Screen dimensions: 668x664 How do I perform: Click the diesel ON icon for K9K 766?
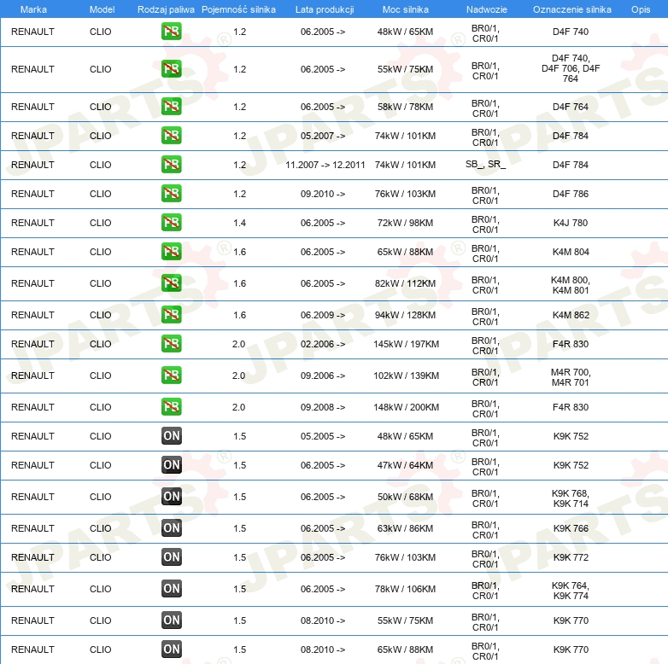172,528
